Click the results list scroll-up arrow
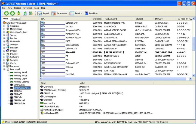The image size is (196, 124). pos(194,19)
